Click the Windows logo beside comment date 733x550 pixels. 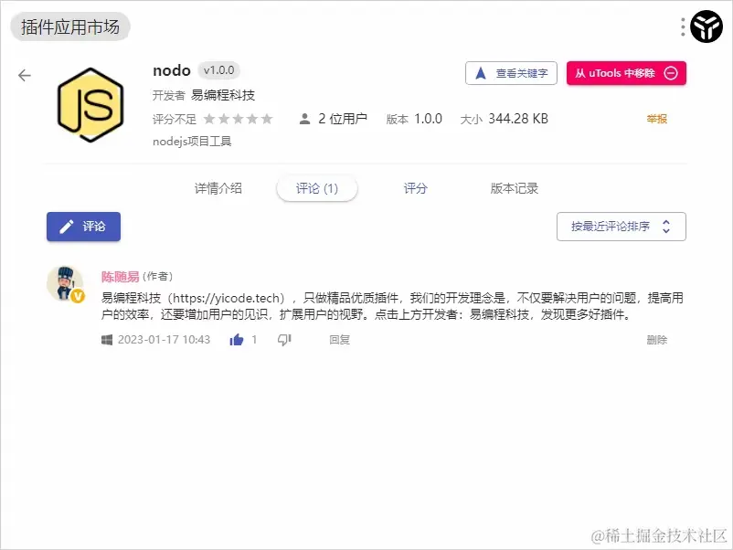107,340
